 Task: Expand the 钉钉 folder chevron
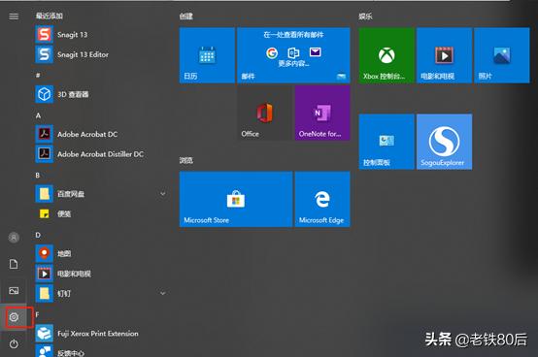(x=163, y=293)
